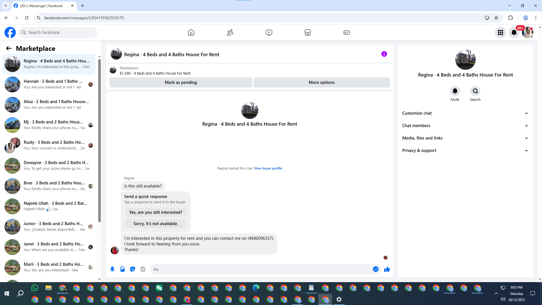Send a voice clip with microphone icon
542x305 pixels.
coord(112,269)
